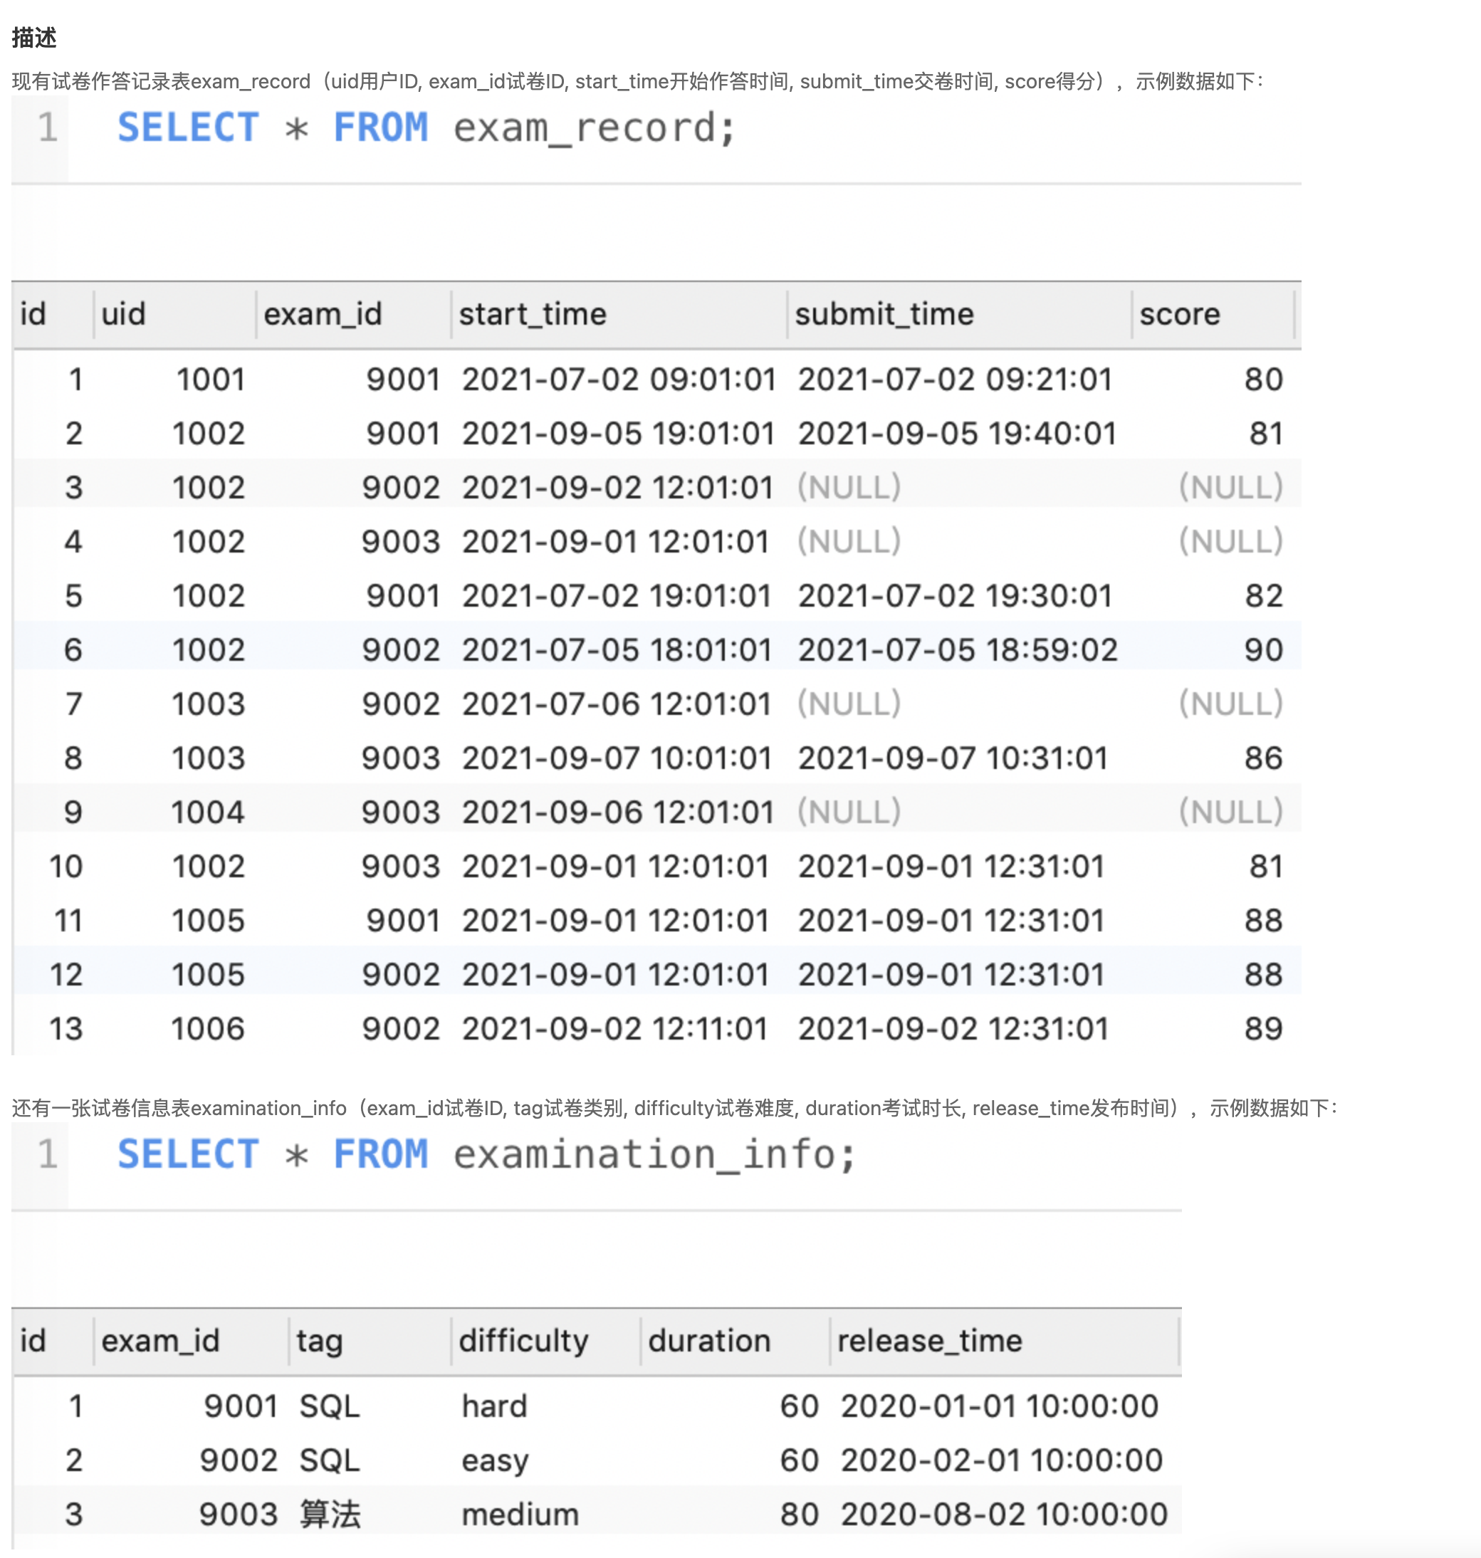Click the score column header
This screenshot has width=1481, height=1558.
[1178, 314]
